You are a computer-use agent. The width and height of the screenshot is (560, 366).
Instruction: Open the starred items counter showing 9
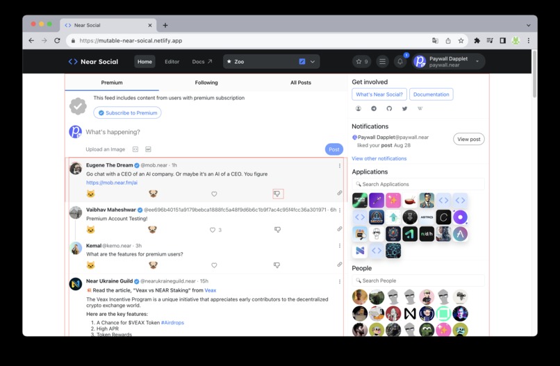pos(361,61)
